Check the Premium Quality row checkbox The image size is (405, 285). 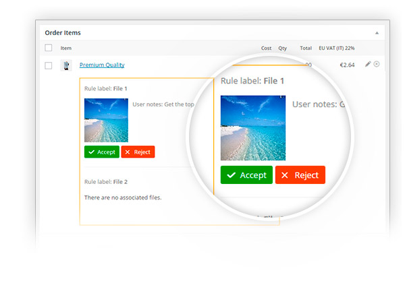(x=48, y=65)
